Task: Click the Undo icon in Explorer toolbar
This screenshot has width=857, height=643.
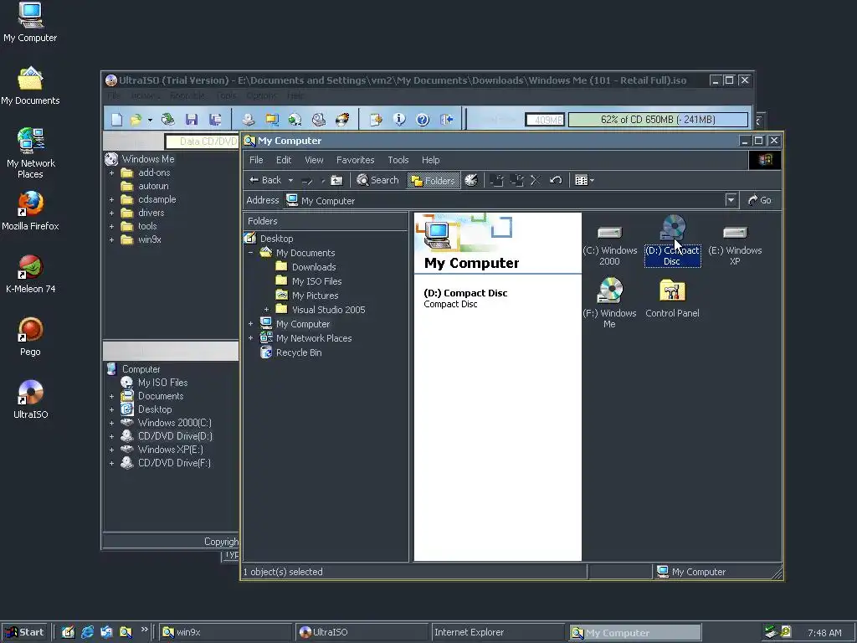Action: click(556, 180)
